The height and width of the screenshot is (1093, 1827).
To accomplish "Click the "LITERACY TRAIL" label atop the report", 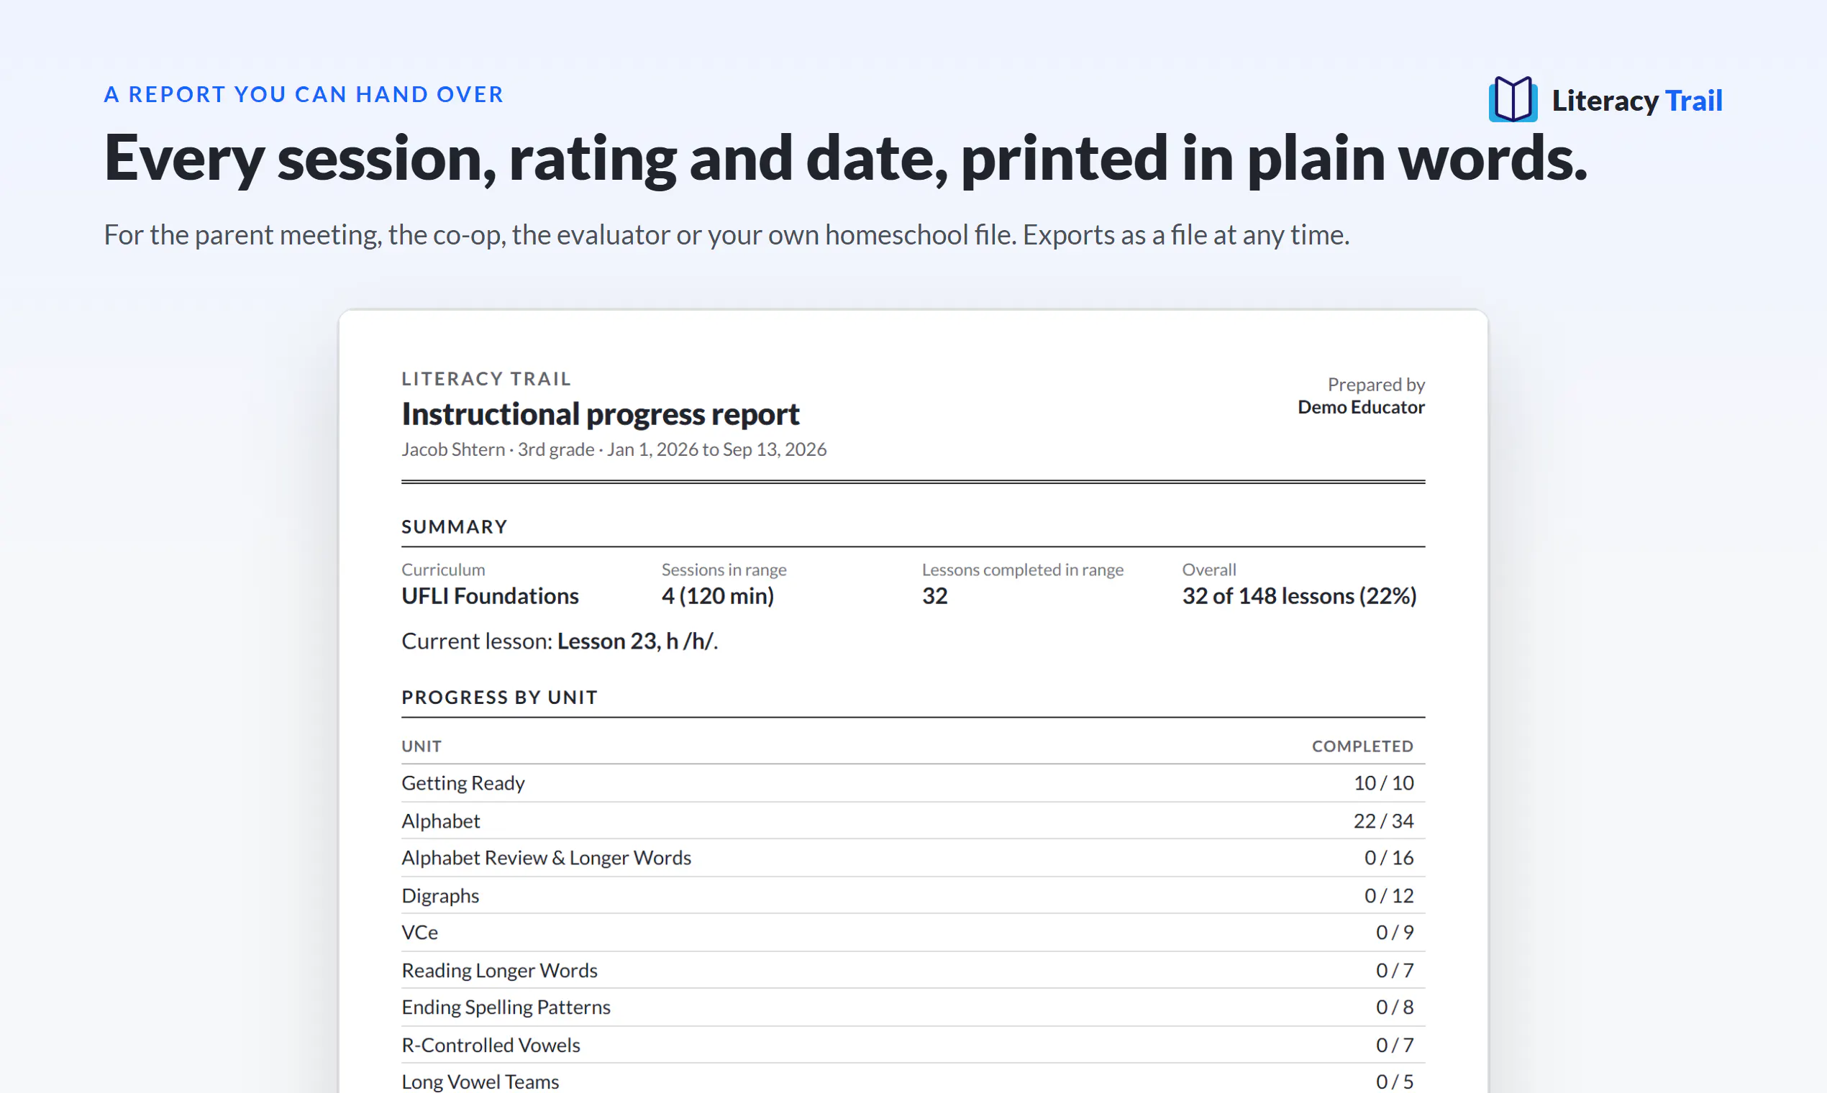I will pos(486,378).
